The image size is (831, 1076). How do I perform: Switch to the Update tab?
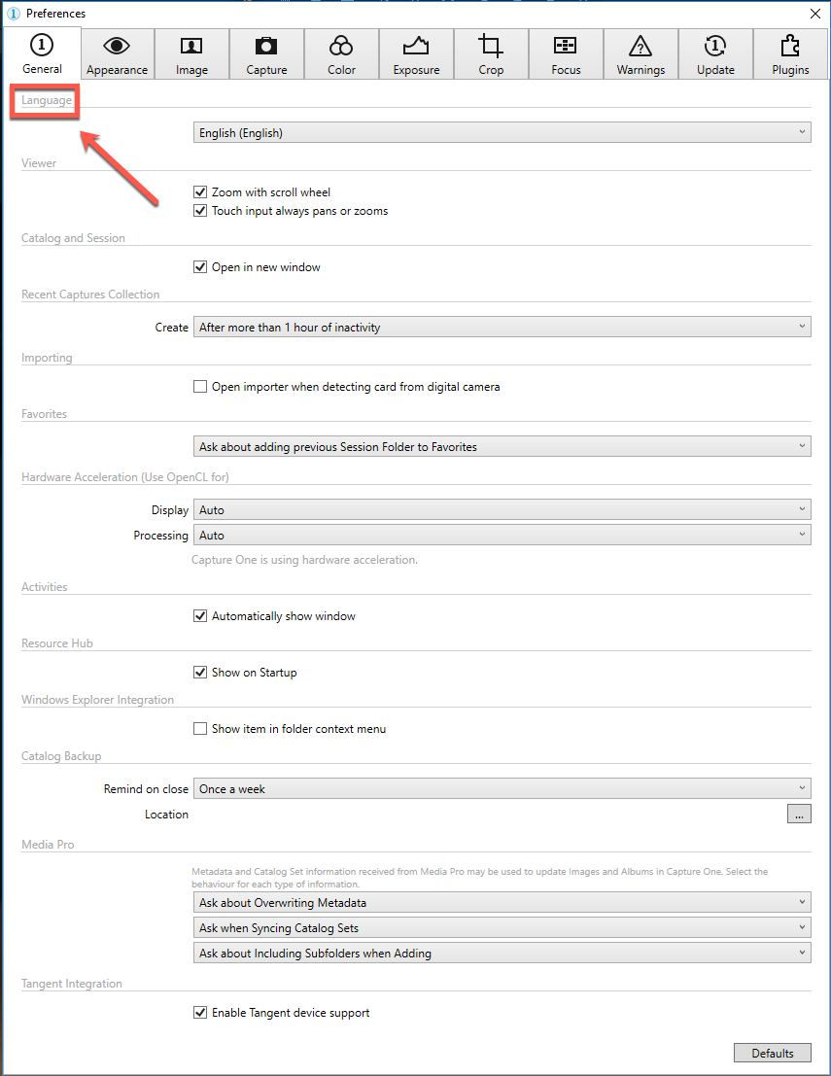click(715, 54)
